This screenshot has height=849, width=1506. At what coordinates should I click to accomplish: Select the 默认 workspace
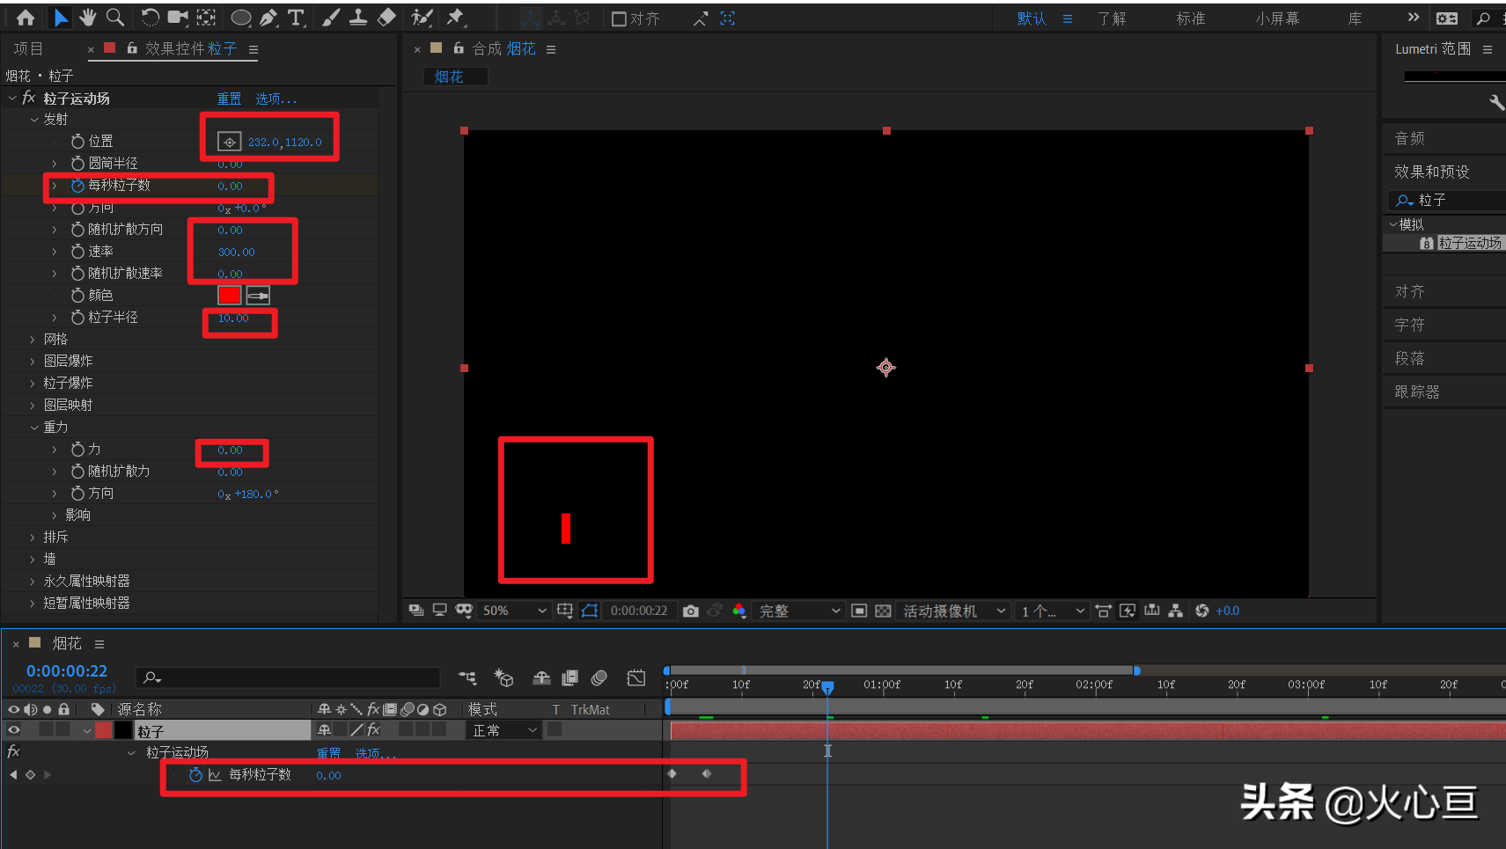1032,18
